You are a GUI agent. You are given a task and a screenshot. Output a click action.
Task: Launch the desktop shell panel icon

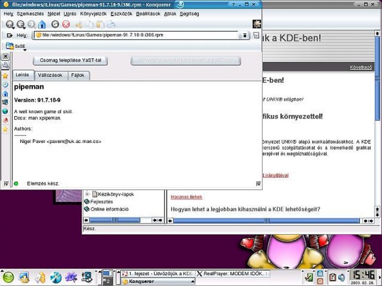click(x=24, y=277)
